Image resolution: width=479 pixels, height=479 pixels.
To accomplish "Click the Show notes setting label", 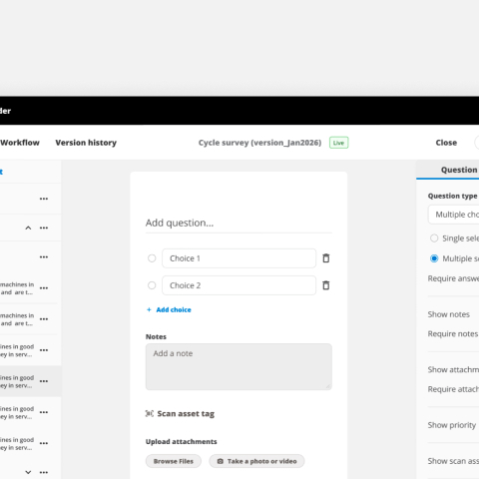I will tap(448, 314).
